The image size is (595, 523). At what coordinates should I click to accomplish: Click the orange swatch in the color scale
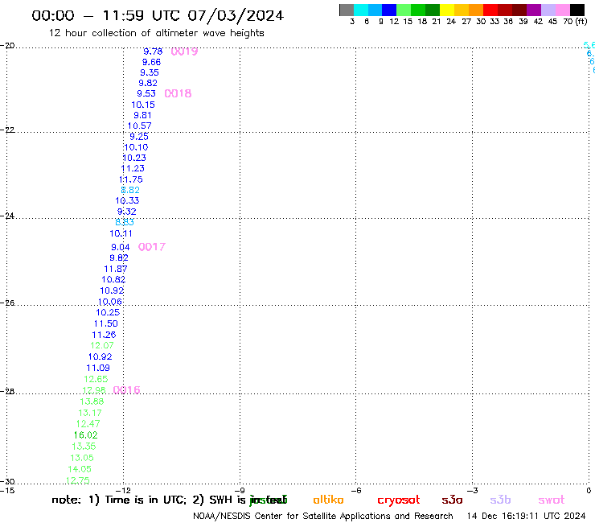[x=476, y=10]
